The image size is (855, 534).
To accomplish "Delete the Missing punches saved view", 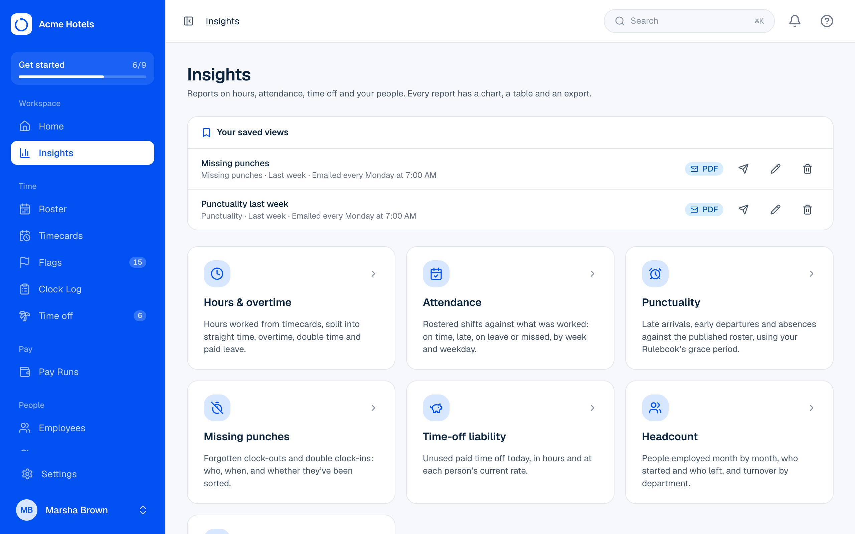I will pyautogui.click(x=807, y=169).
